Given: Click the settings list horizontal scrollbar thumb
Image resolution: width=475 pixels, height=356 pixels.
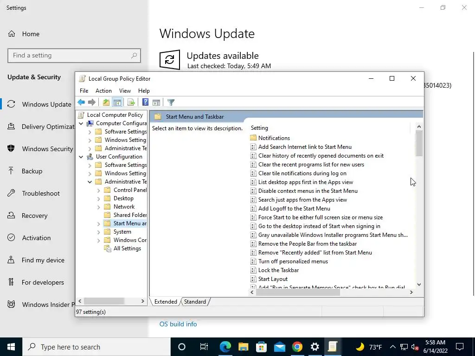Looking at the screenshot, I should tap(298, 292).
